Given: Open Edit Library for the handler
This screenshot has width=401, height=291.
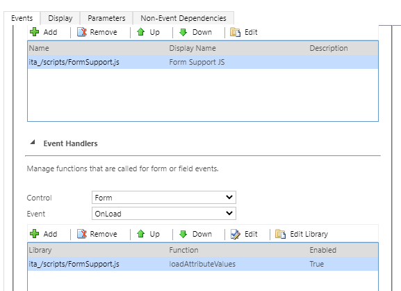Looking at the screenshot, I should click(302, 234).
